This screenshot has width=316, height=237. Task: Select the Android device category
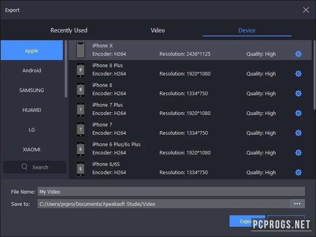tap(32, 70)
